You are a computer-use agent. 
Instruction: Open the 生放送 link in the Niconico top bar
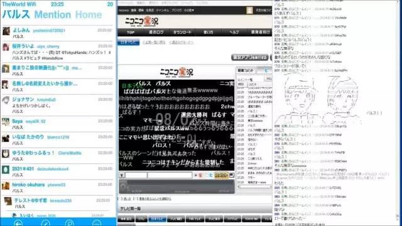(149, 11)
